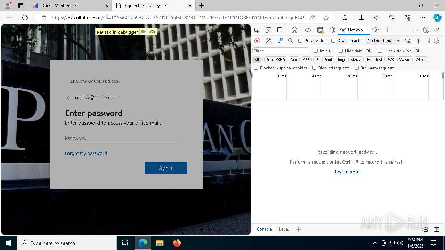Open the DevTools help icon
Viewport: 445px width, 250px height.
tap(426, 30)
